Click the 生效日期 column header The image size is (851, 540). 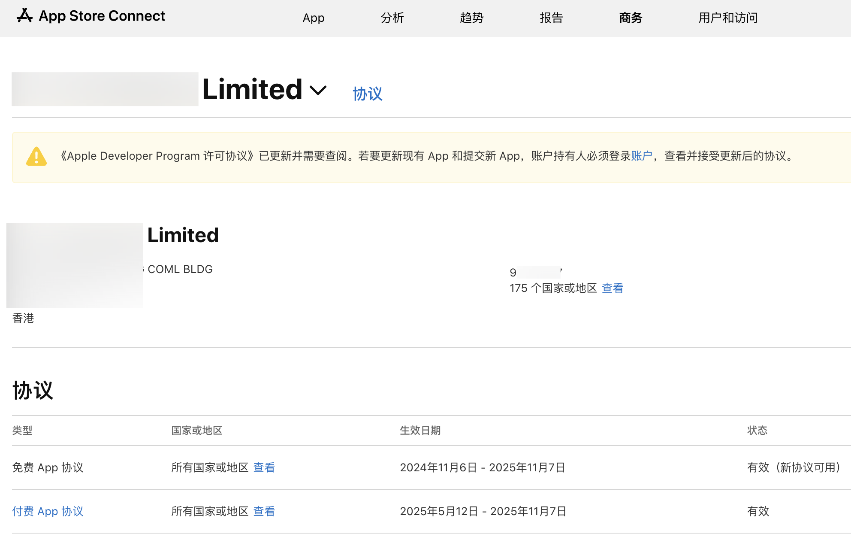[x=420, y=431]
